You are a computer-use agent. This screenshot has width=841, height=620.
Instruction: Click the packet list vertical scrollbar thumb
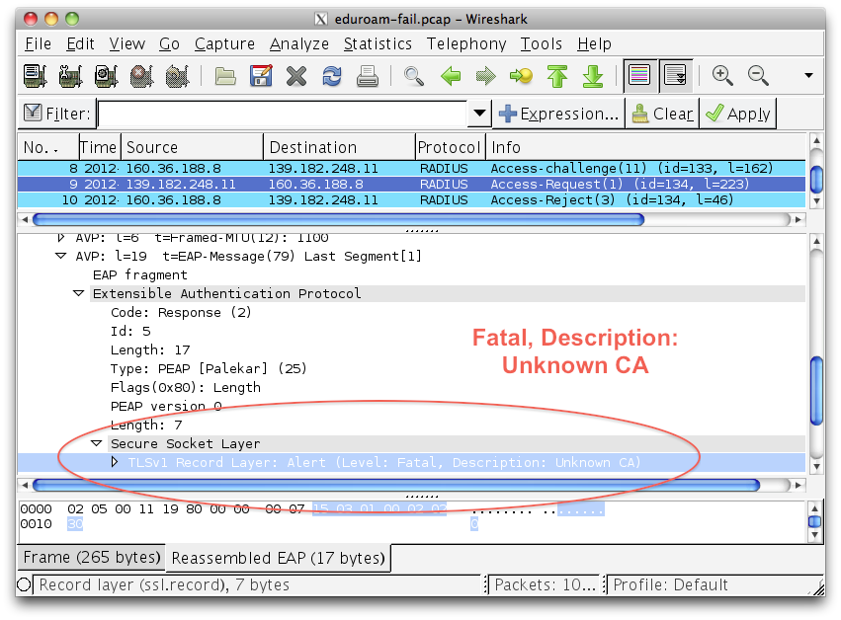[x=816, y=180]
